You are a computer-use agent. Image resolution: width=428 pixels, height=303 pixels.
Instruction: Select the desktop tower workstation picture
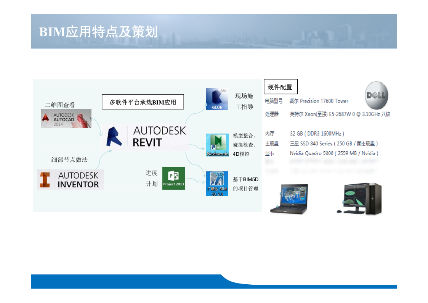click(x=359, y=199)
